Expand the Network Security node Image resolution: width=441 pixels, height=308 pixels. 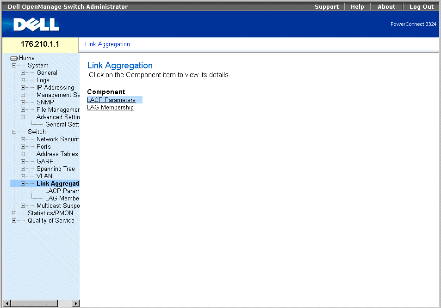click(x=23, y=139)
